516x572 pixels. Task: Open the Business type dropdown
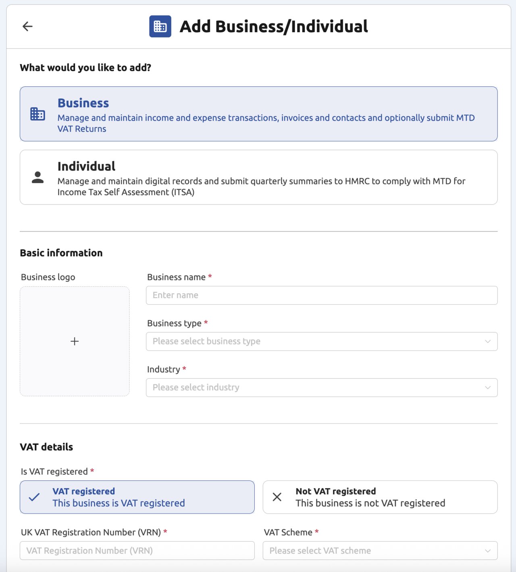click(x=322, y=341)
